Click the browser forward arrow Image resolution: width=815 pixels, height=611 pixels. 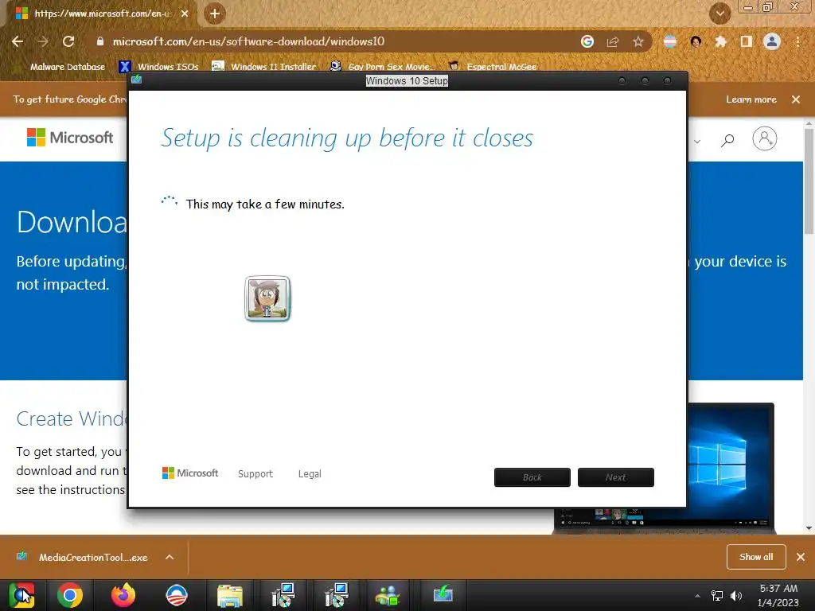pyautogui.click(x=43, y=41)
